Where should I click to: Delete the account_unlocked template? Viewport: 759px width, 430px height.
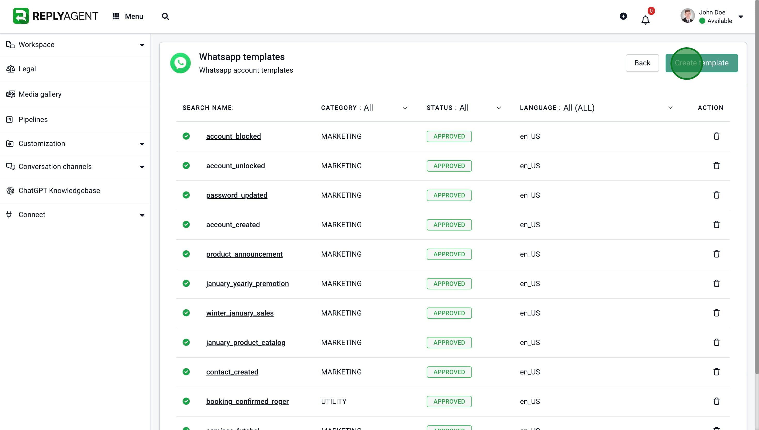pyautogui.click(x=716, y=166)
